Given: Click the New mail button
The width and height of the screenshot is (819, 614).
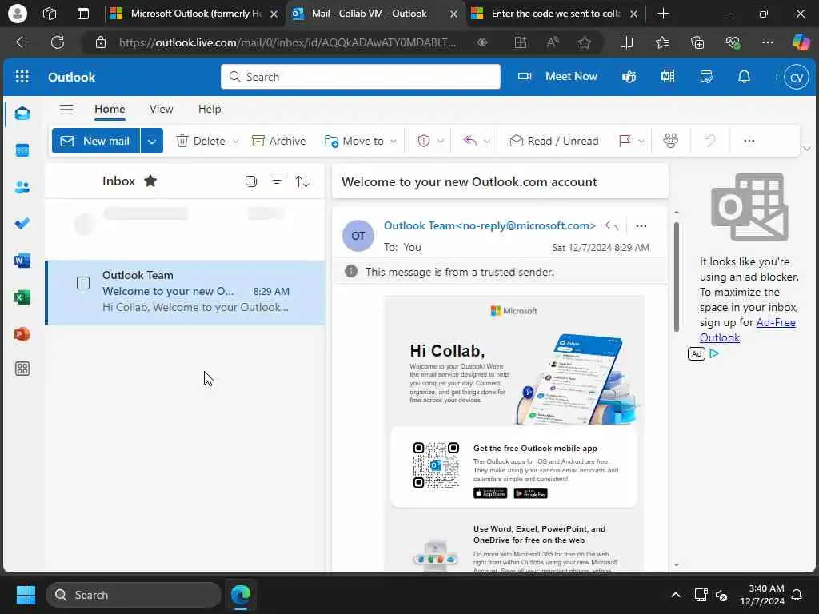Looking at the screenshot, I should (x=96, y=141).
